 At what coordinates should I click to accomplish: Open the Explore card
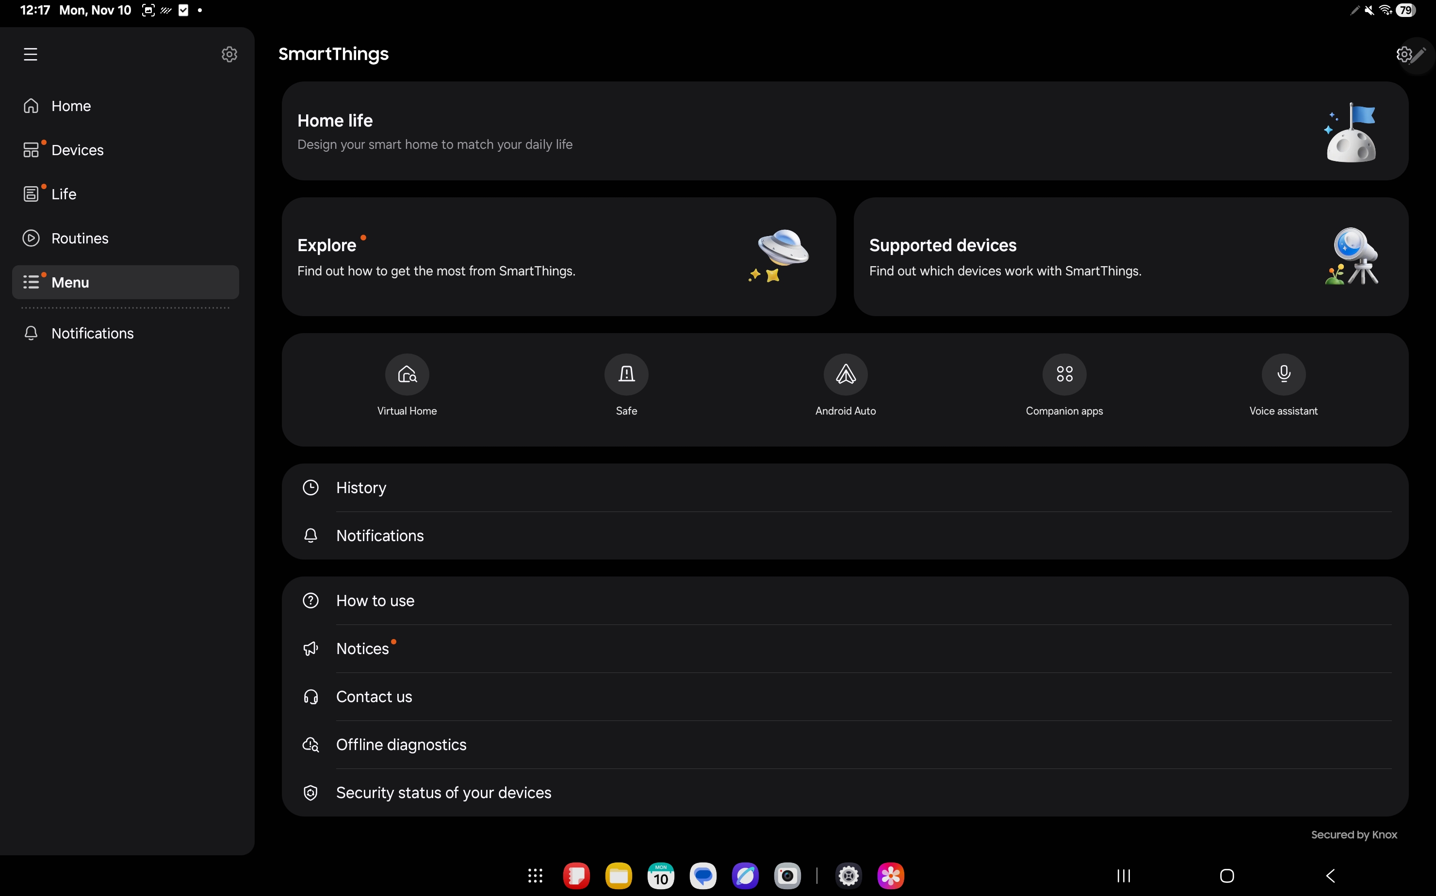click(558, 256)
